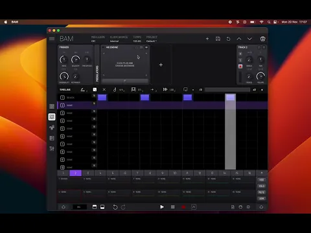Click the MUTE button beside the pads
The width and height of the screenshot is (311, 233).
click(x=262, y=192)
